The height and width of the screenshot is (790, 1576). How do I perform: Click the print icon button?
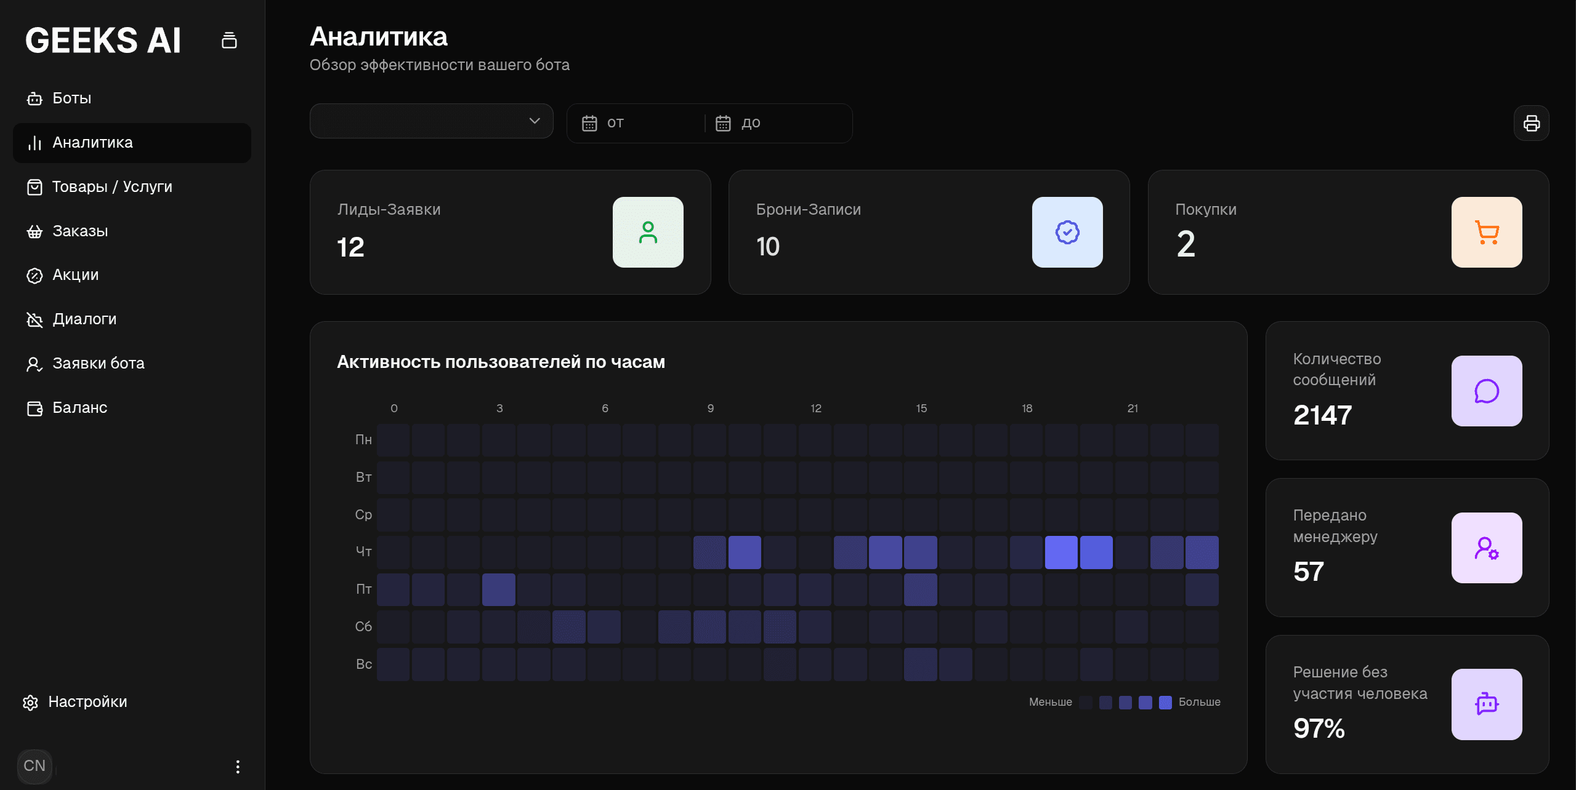point(1531,123)
